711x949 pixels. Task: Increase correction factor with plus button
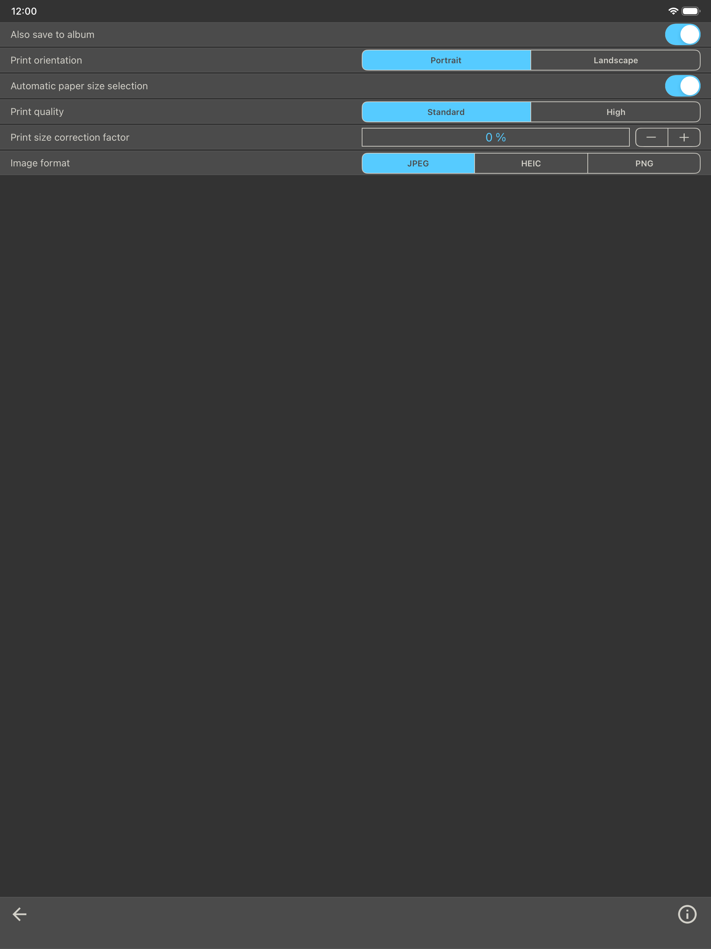click(x=684, y=137)
